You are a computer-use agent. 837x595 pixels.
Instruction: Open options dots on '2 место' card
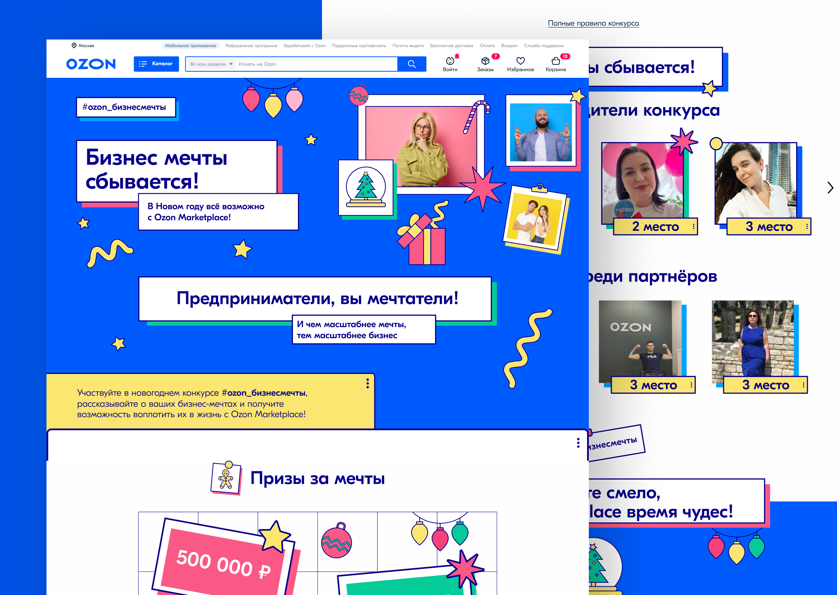694,226
